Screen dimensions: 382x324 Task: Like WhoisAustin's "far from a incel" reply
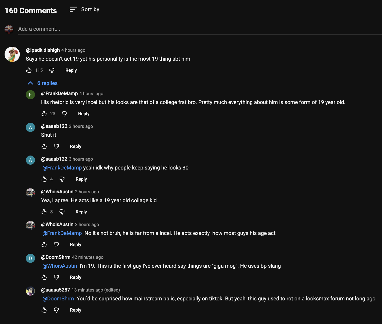point(44,245)
